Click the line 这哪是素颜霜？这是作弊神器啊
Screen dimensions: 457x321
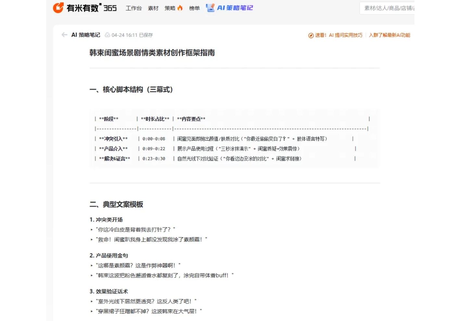(x=138, y=265)
